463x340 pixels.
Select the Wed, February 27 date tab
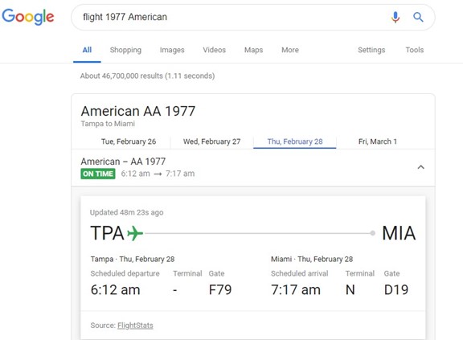(x=211, y=141)
